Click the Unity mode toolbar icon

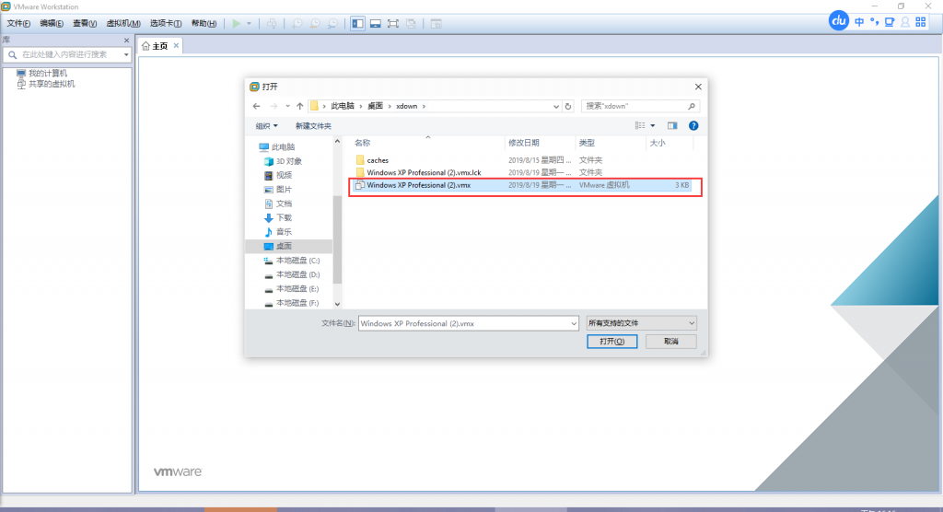(411, 23)
